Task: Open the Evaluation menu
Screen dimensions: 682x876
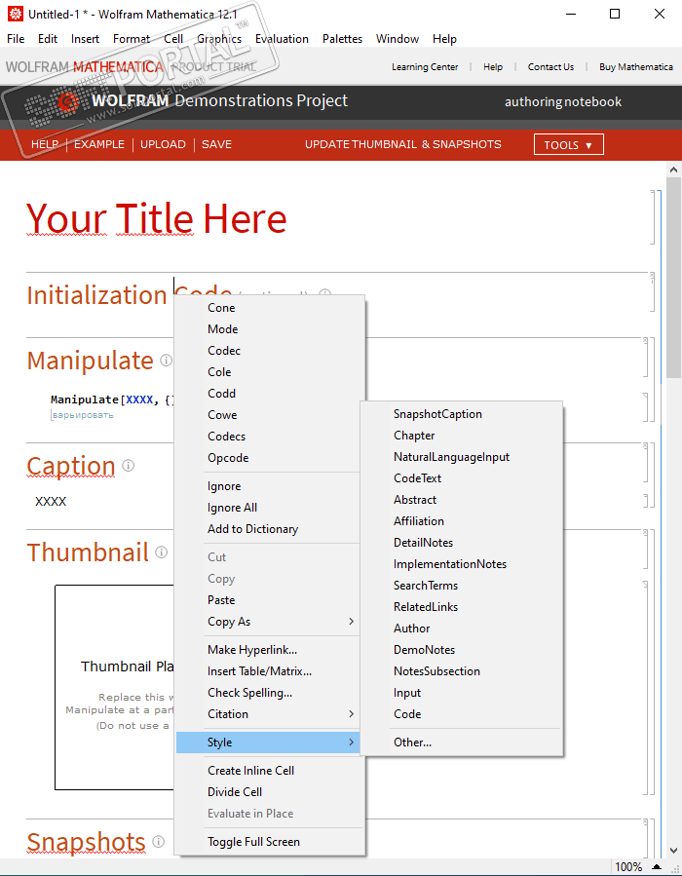Action: coord(282,39)
